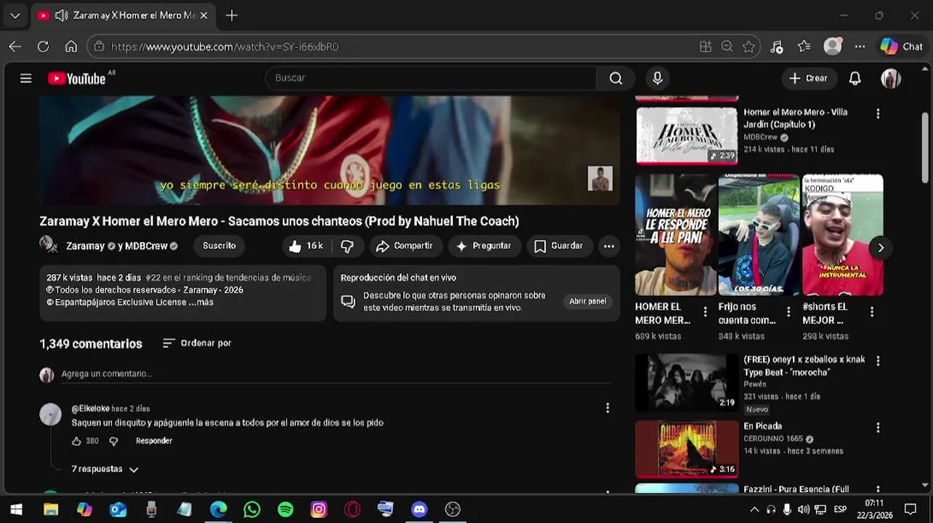Open the YouTube account avatar menu
This screenshot has width=933, height=523.
(891, 78)
